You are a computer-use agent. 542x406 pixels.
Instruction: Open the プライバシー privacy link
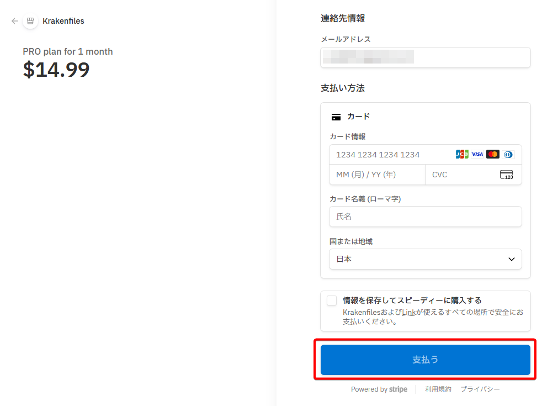[x=480, y=389]
